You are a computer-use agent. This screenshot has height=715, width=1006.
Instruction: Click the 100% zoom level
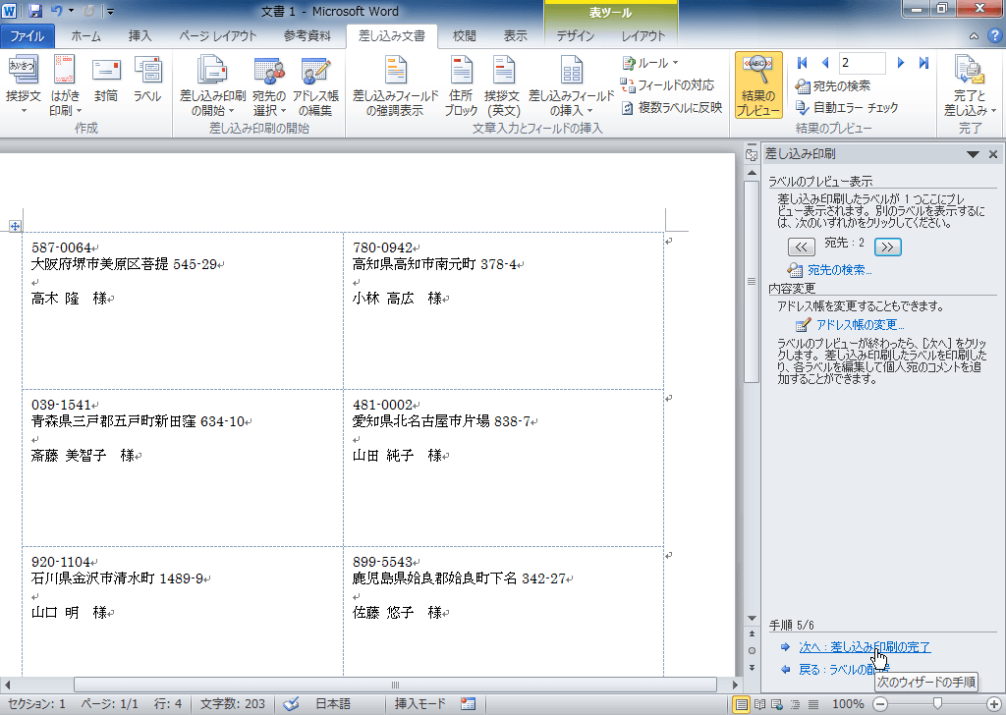click(848, 704)
